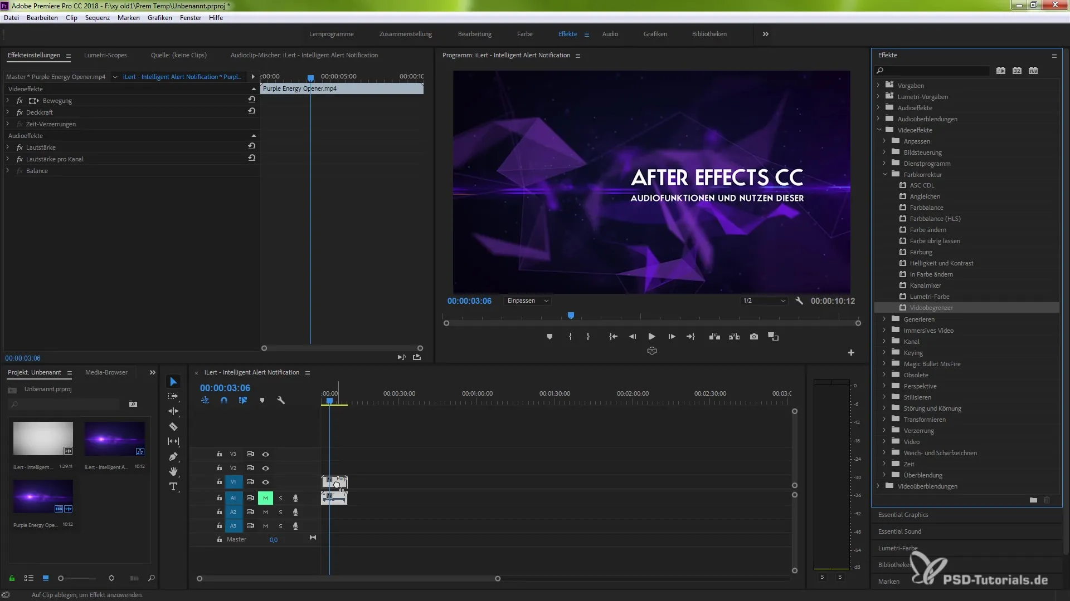The height and width of the screenshot is (601, 1070).
Task: Collapse the Videoeffekte folder
Action: [879, 130]
